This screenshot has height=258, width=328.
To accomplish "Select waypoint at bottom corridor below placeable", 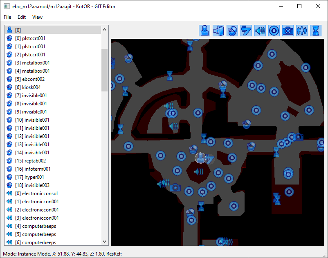I will tap(191, 220).
